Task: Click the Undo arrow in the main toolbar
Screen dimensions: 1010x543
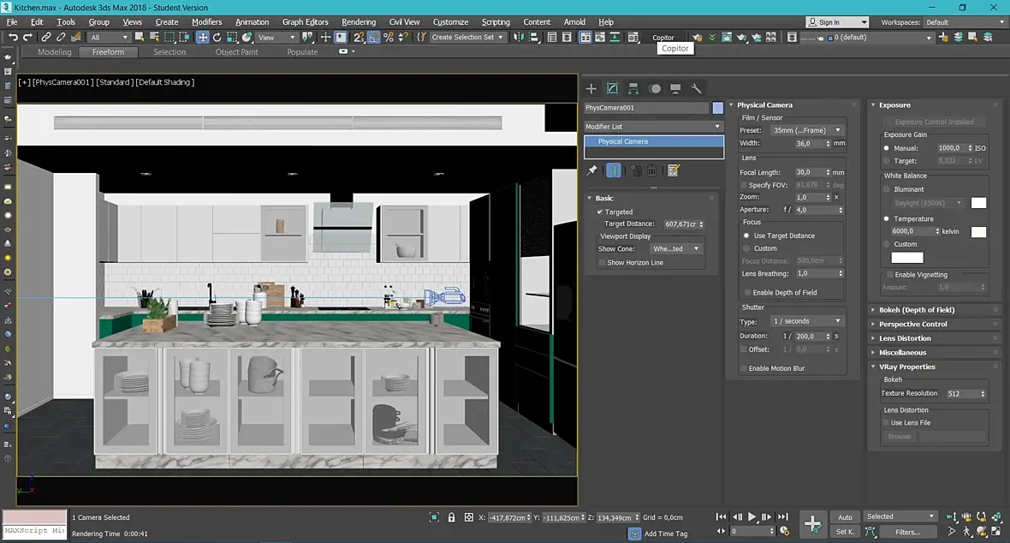Action: [x=13, y=38]
